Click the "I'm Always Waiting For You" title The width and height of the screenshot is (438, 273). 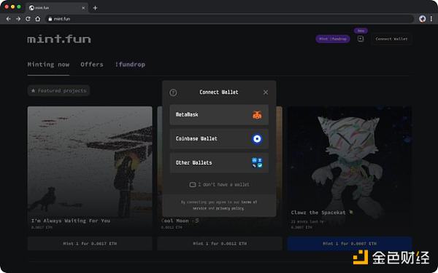click(x=71, y=221)
